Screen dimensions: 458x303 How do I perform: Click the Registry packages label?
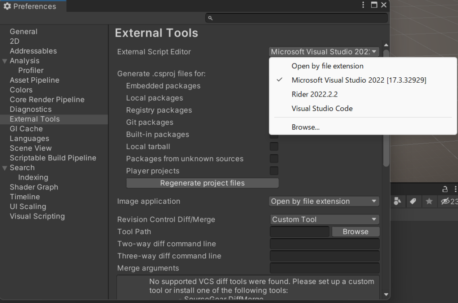tap(159, 110)
